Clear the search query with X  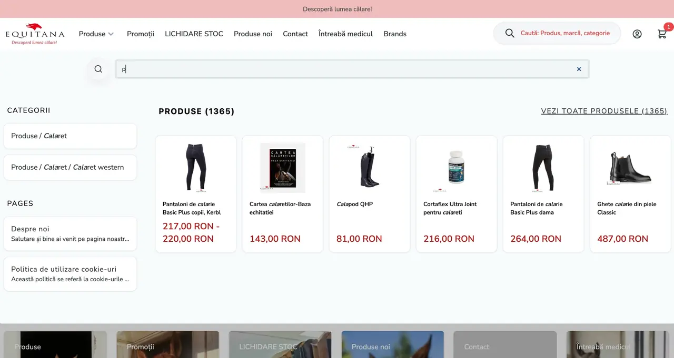point(579,69)
